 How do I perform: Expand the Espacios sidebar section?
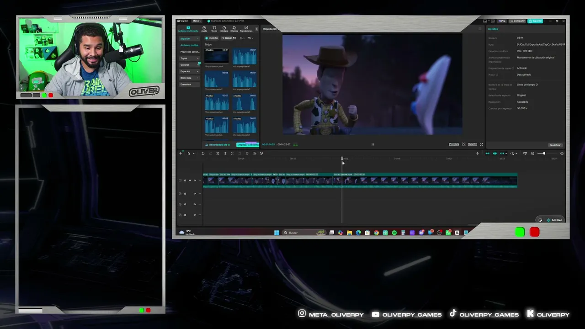pos(189,71)
